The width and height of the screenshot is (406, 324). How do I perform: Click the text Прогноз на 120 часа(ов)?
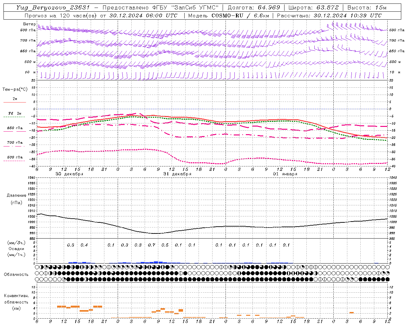point(61,16)
